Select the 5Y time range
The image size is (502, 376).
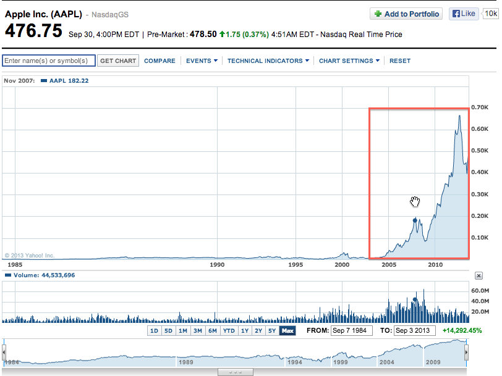[272, 331]
